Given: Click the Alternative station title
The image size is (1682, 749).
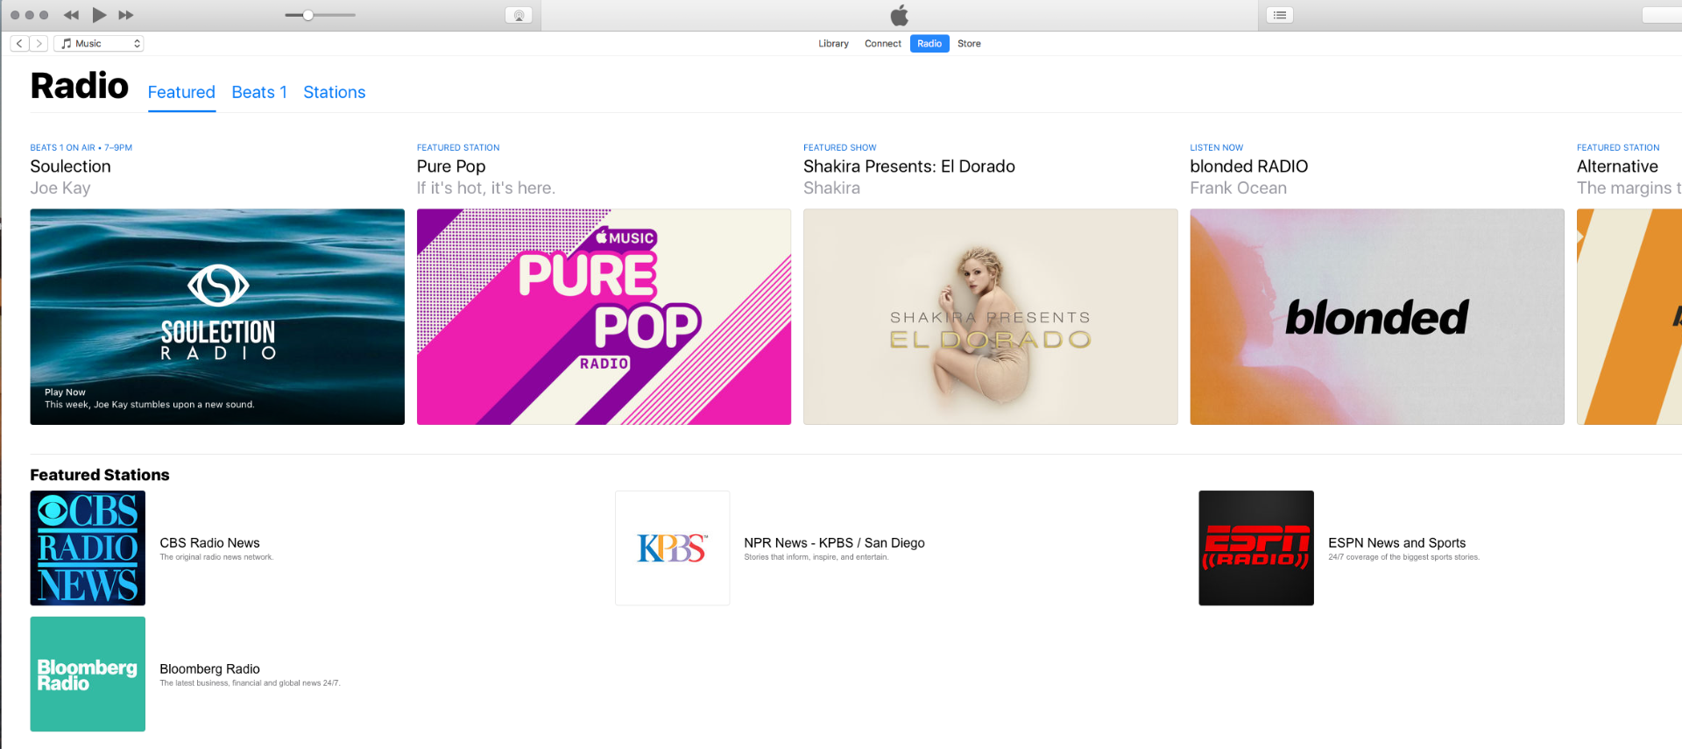Looking at the screenshot, I should pyautogui.click(x=1617, y=166).
